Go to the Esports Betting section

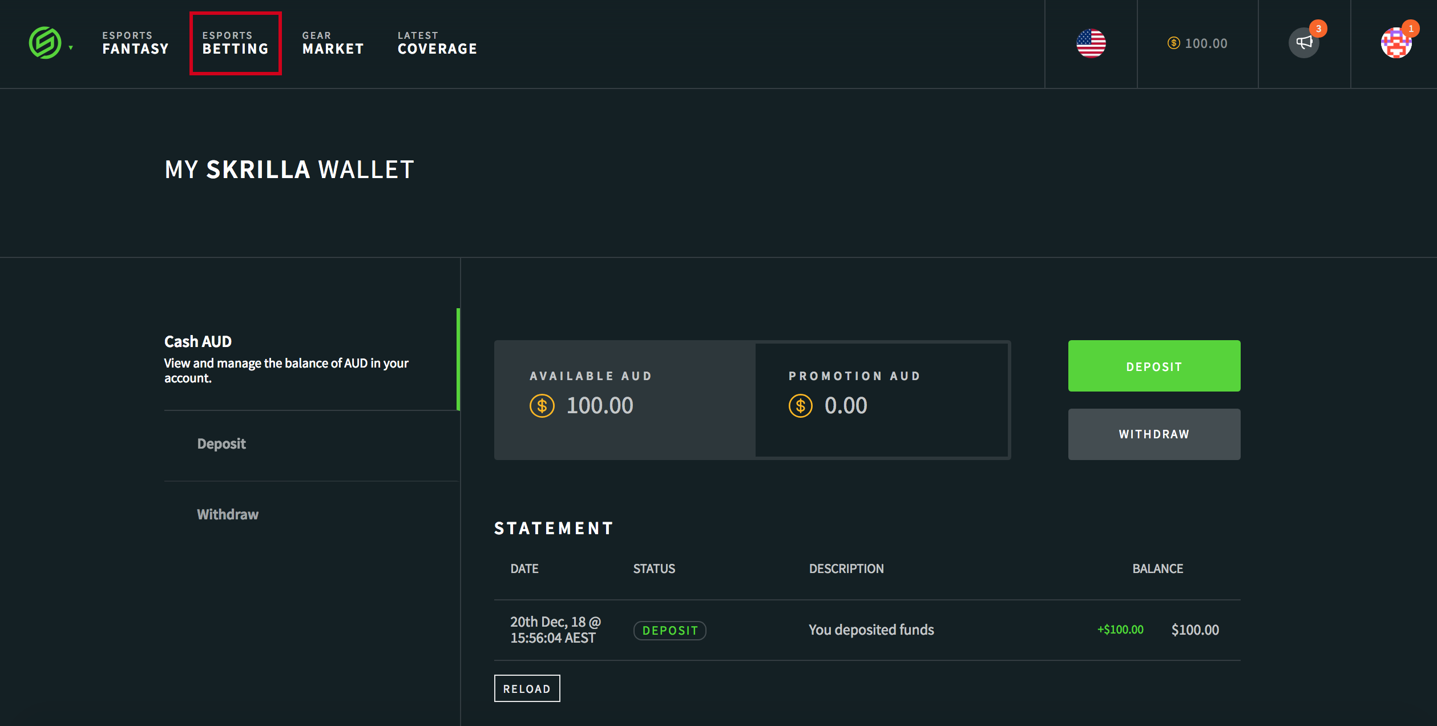click(235, 43)
